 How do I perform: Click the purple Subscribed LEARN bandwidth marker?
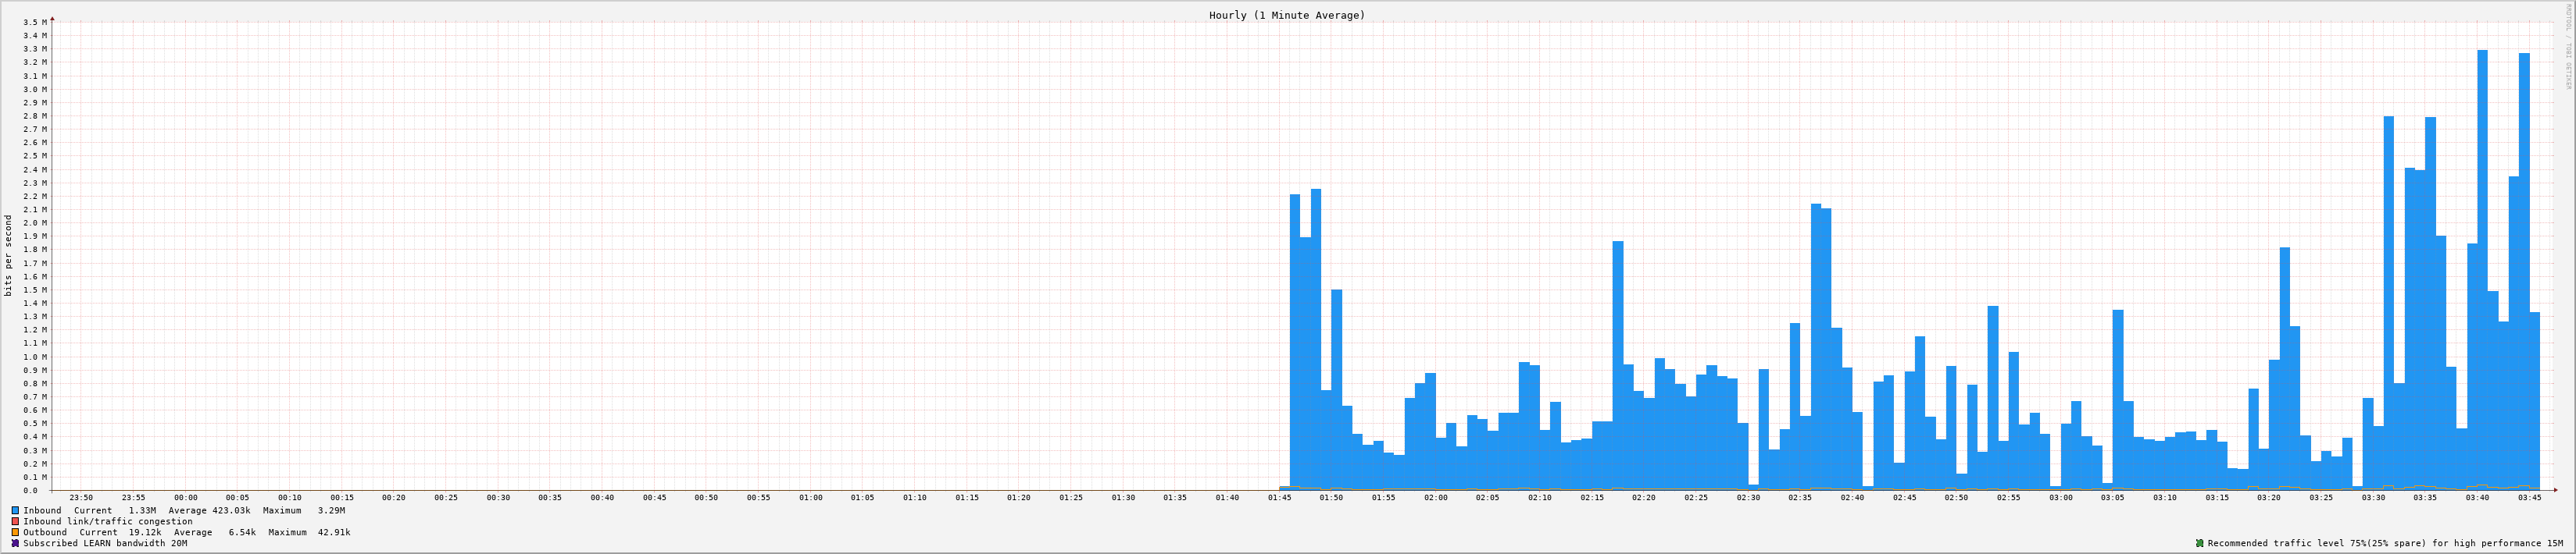tap(15, 543)
